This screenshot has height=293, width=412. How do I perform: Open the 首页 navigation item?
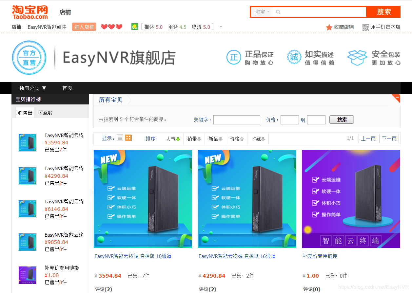click(67, 88)
